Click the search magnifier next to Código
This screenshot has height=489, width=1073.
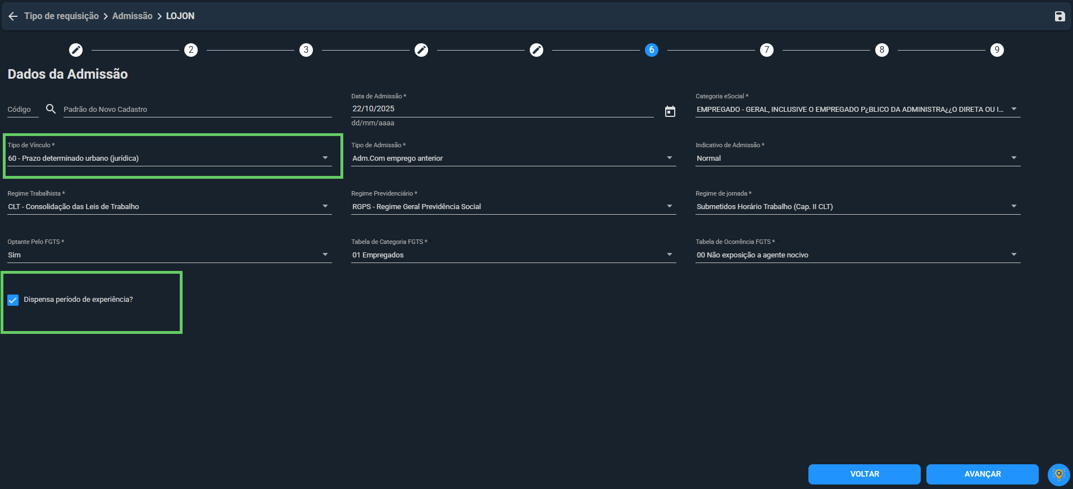coord(51,109)
